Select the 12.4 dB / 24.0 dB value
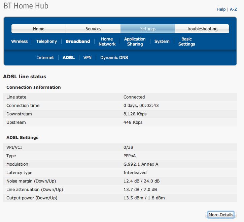244x222 pixels. (x=141, y=181)
